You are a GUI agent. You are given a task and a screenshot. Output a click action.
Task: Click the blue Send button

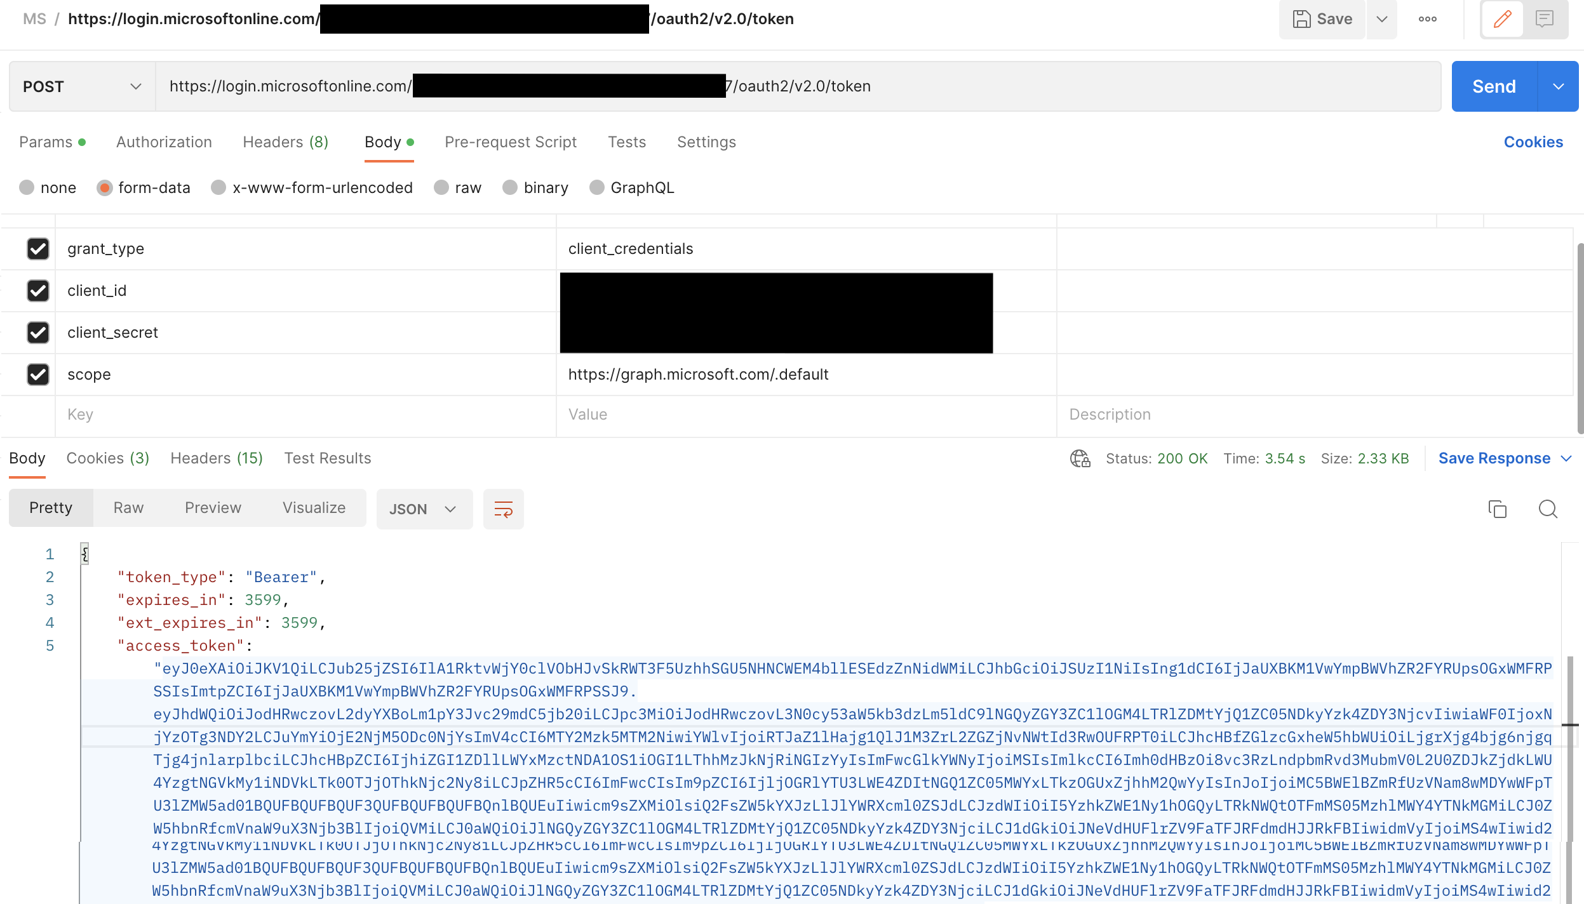click(1494, 86)
